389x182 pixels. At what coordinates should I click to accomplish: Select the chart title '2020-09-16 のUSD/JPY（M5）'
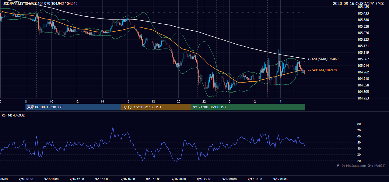(359, 4)
